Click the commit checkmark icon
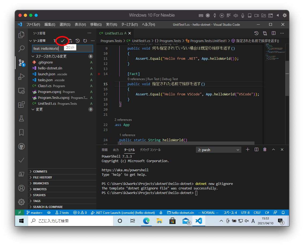304x246 pixels. pyautogui.click(x=63, y=41)
